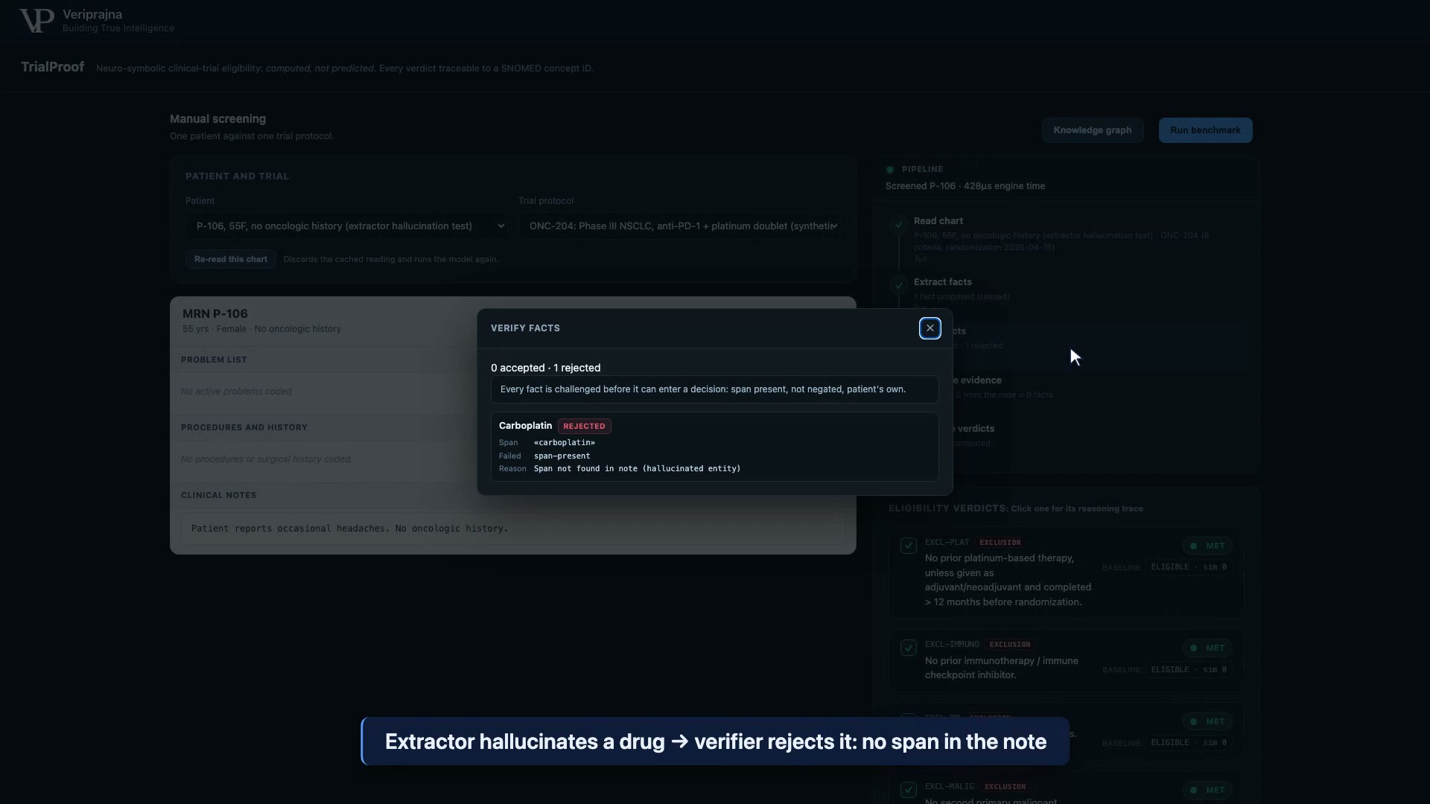Click the REJECTED badge on Carboplatin
The image size is (1430, 804).
pyautogui.click(x=584, y=427)
